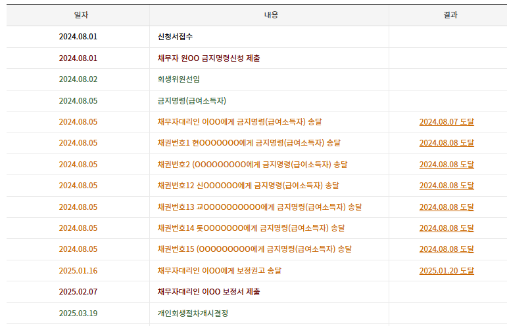Open the 도달 link in the 채권번호1 row
Image resolution: width=507 pixels, height=326 pixels.
[447, 143]
